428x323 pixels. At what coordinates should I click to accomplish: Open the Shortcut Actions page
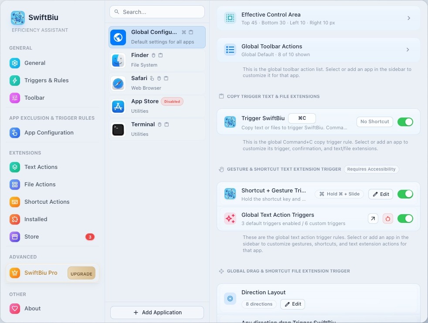point(52,202)
